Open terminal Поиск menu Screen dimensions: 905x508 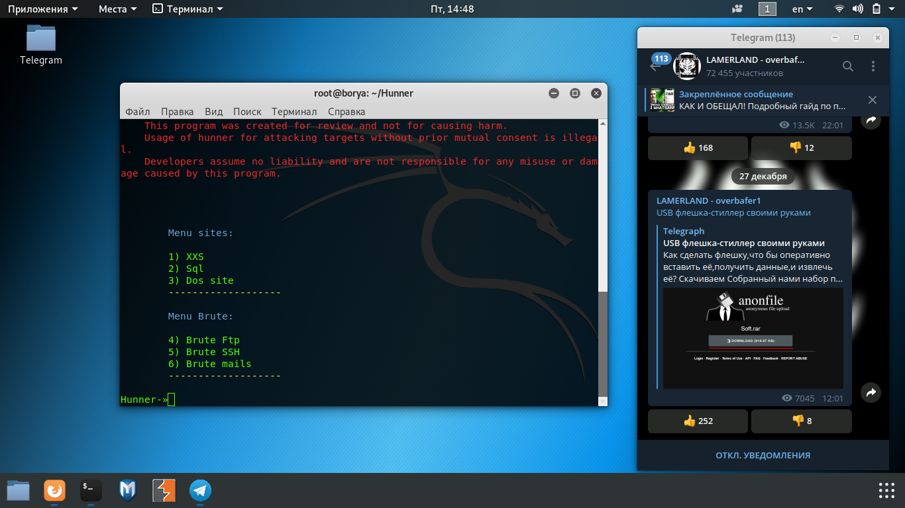pos(247,112)
